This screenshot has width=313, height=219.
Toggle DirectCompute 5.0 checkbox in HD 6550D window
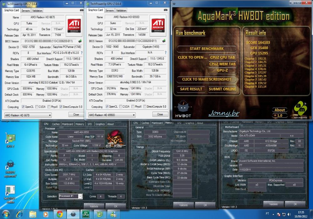[x=145, y=106]
